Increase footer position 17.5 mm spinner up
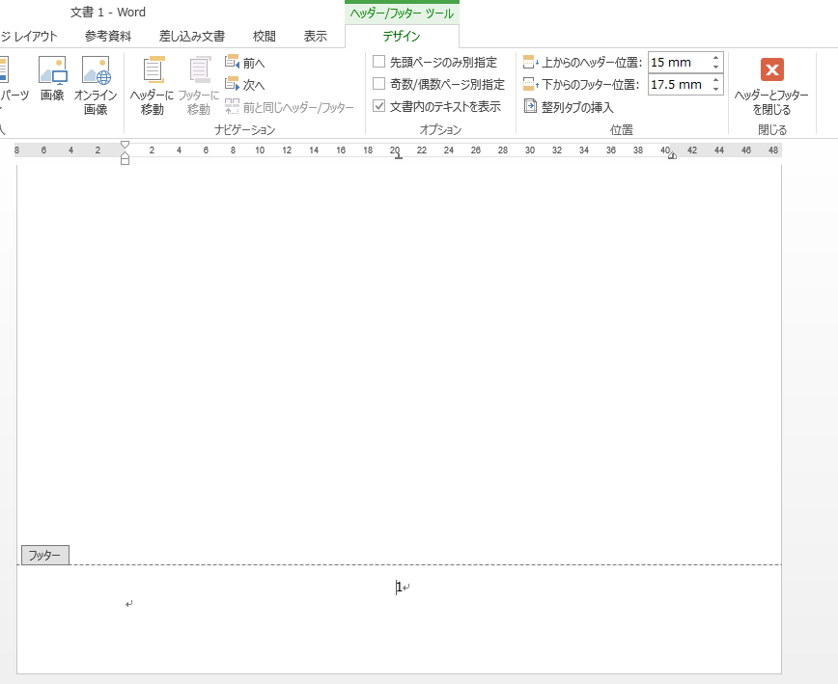Viewport: 838px width, 684px height. tap(715, 79)
